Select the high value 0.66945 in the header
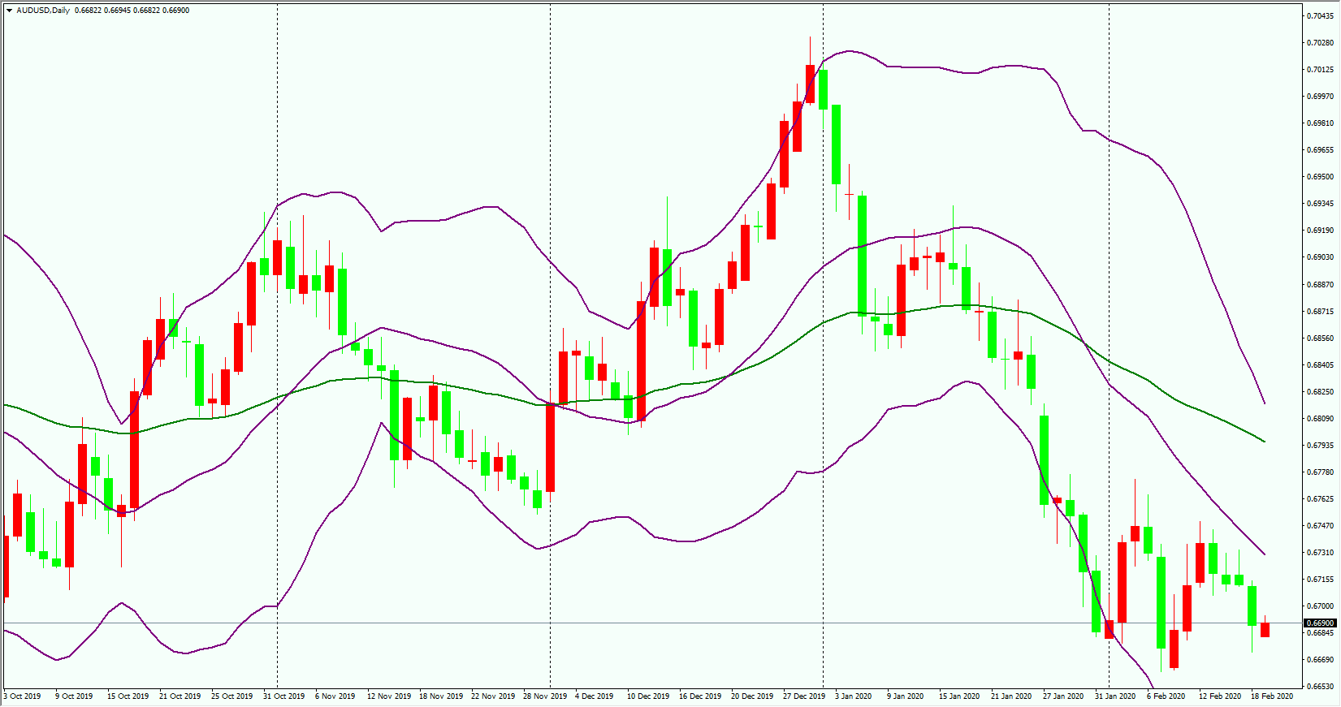Viewport: 1341px width, 707px height. tap(118, 11)
